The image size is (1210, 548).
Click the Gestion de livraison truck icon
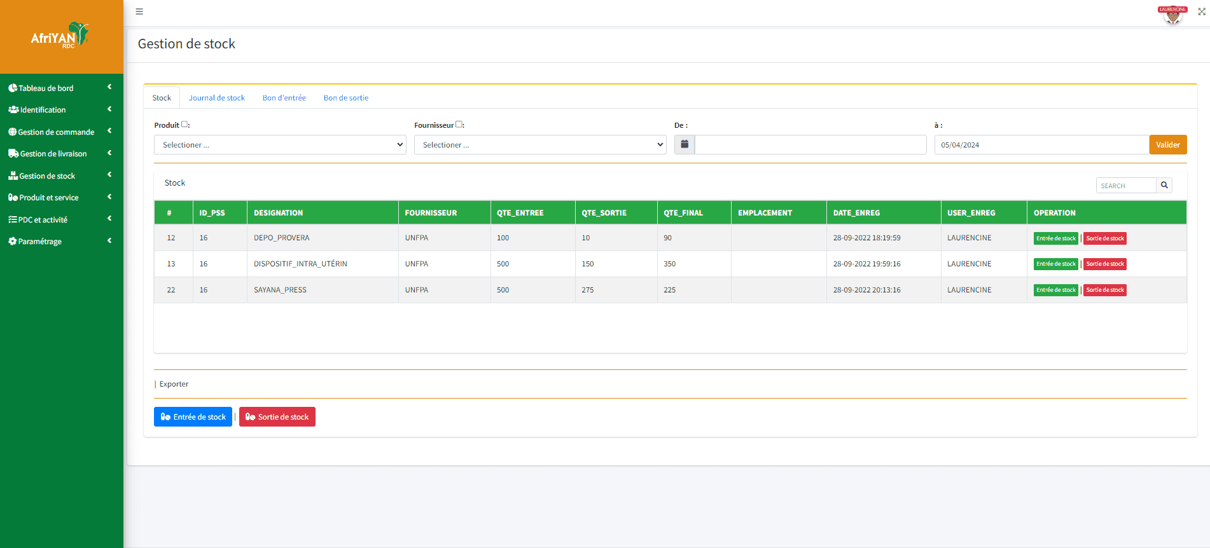13,153
